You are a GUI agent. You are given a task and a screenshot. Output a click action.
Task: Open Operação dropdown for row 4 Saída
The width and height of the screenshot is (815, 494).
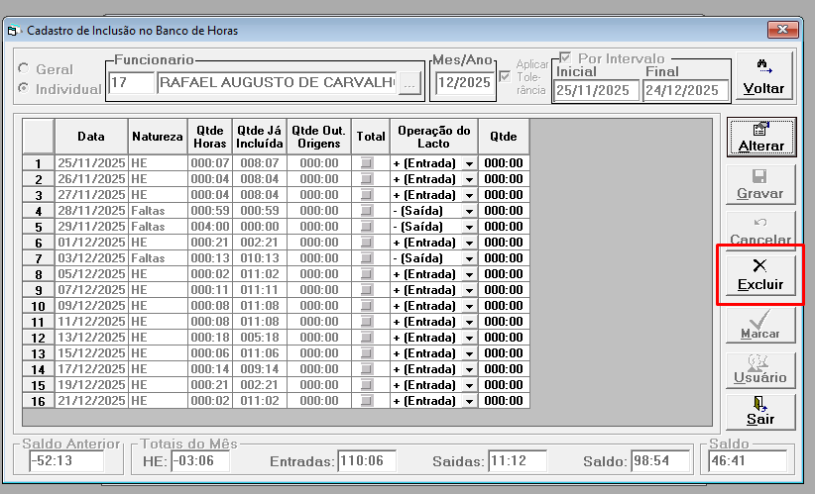click(469, 211)
